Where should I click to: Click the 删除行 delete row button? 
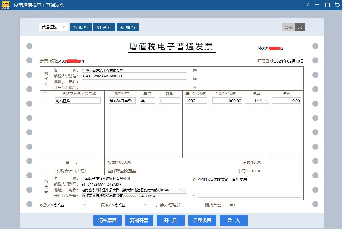tap(104, 27)
